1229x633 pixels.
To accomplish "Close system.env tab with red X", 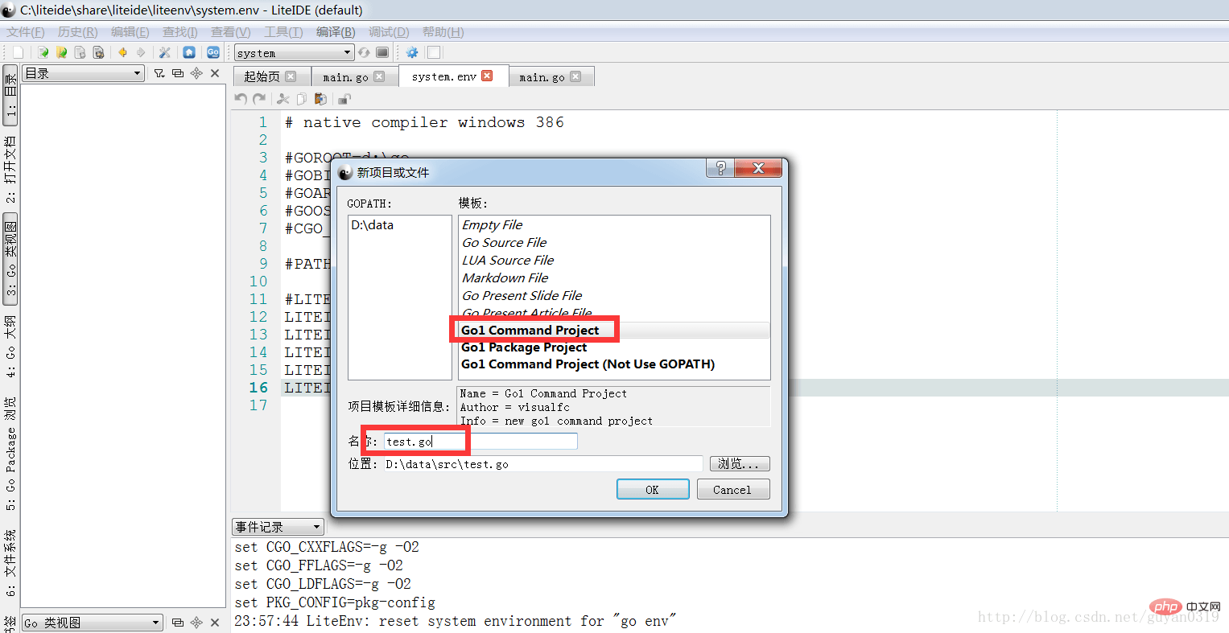I will [487, 76].
